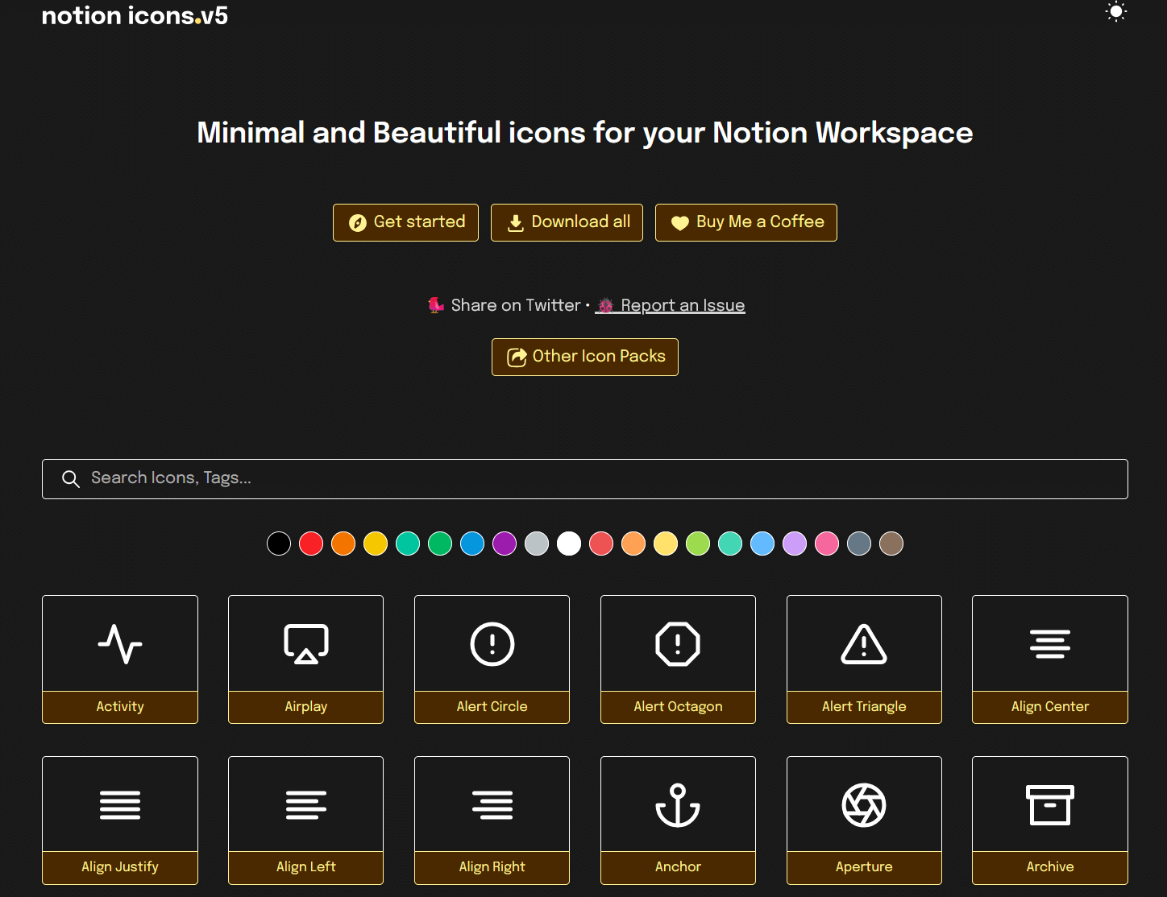The height and width of the screenshot is (897, 1167).
Task: Select the Airplay icon card
Action: (x=306, y=659)
